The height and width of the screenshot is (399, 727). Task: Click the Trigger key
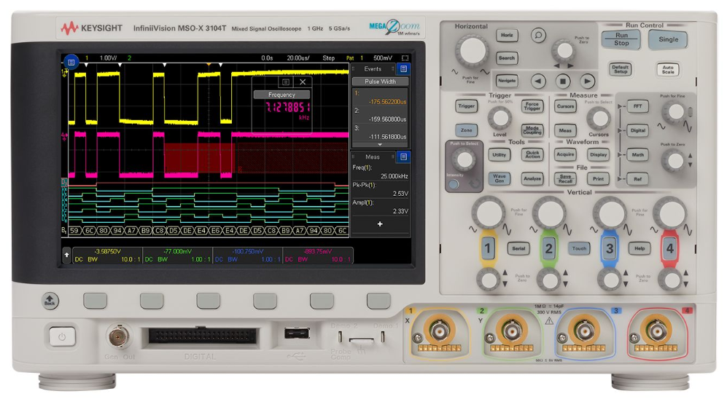pyautogui.click(x=467, y=106)
